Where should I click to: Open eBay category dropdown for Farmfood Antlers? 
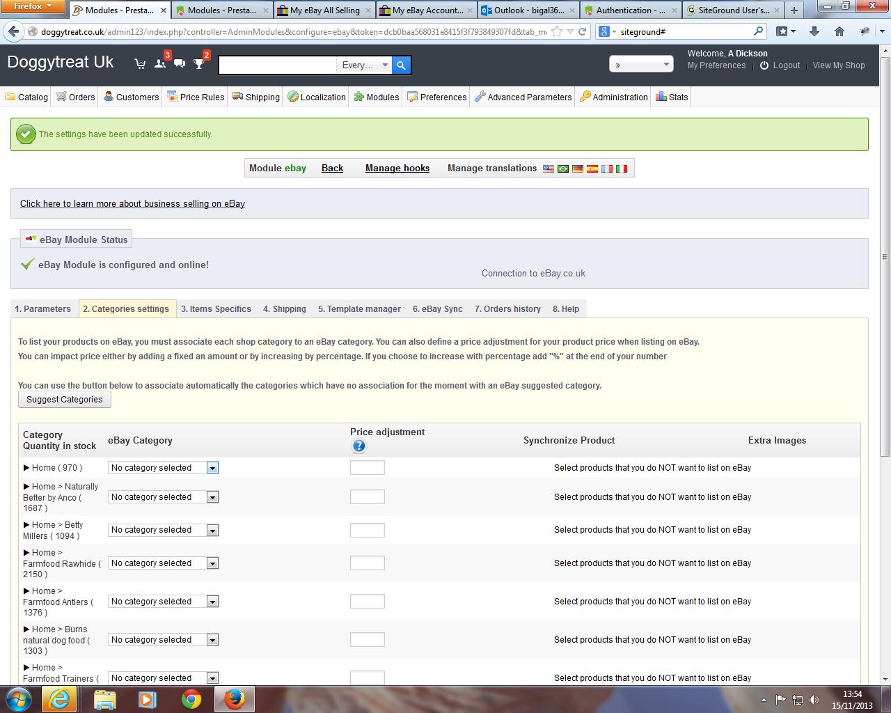(164, 602)
